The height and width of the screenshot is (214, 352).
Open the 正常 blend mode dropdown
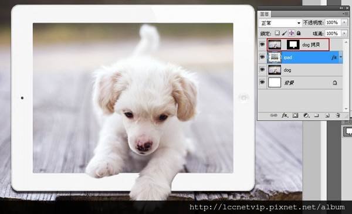pyautogui.click(x=280, y=23)
